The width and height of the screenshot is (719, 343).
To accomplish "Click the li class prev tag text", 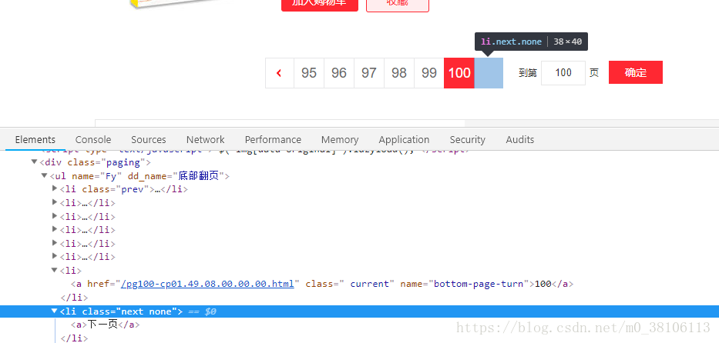I will (124, 189).
